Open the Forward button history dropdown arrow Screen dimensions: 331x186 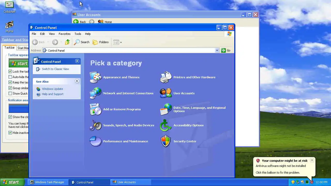(x=61, y=42)
